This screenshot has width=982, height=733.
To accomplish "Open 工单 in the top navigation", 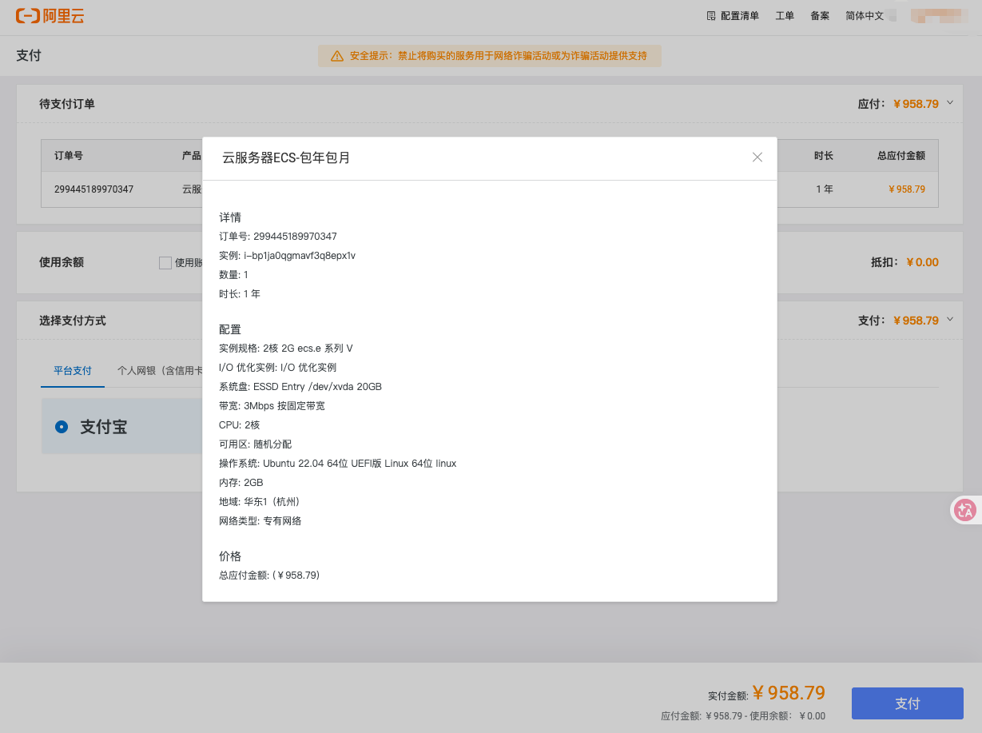I will (x=785, y=15).
